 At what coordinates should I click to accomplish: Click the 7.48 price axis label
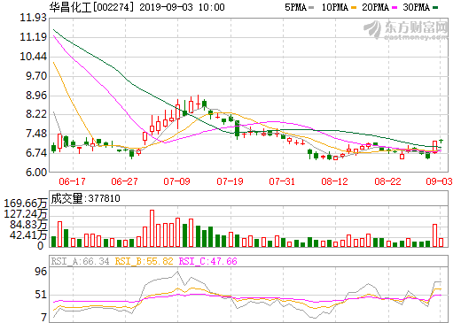(x=36, y=134)
